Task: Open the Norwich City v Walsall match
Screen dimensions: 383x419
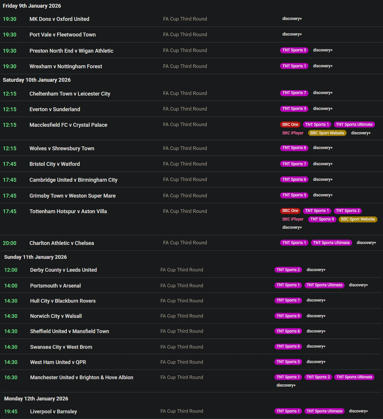Action: coord(56,316)
